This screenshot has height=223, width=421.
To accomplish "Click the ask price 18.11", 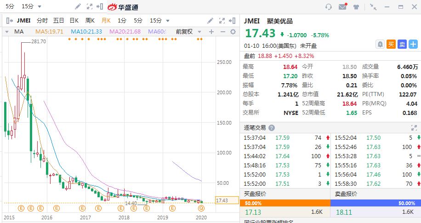I will [x=344, y=212].
